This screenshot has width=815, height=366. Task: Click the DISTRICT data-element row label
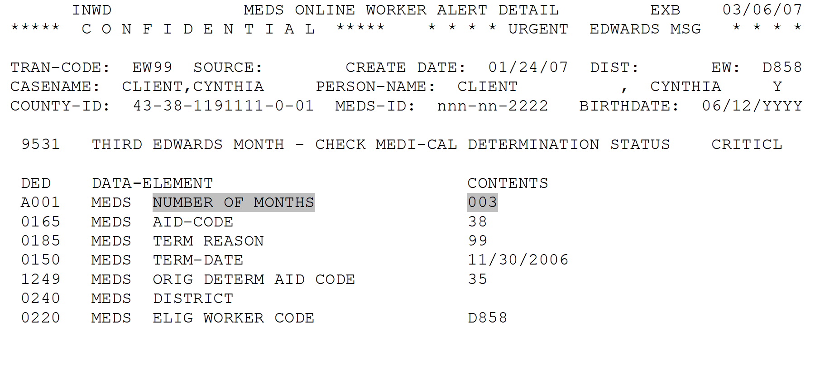(x=193, y=299)
